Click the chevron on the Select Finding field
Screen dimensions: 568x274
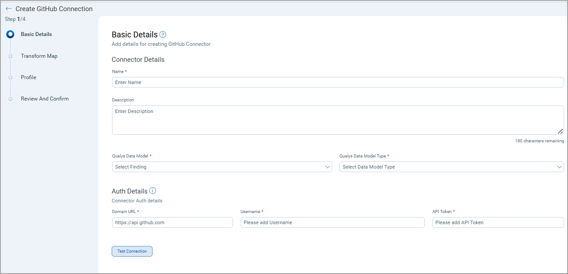328,167
